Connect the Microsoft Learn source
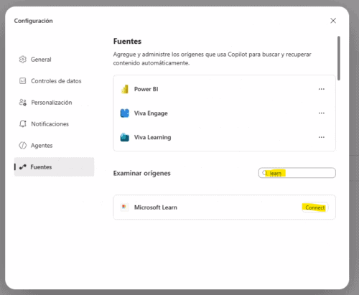The height and width of the screenshot is (295, 359). 315,207
